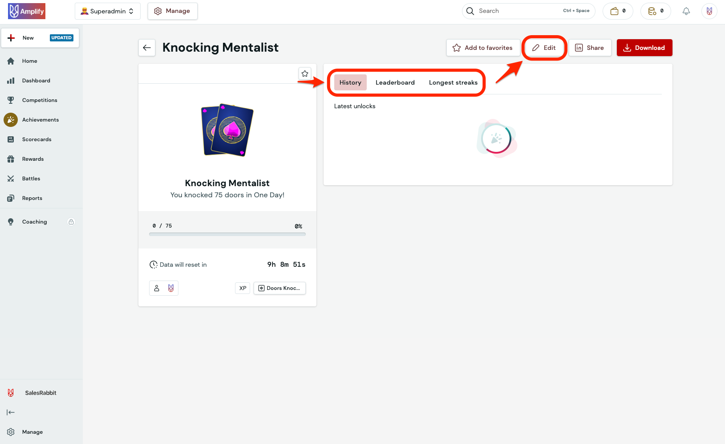Screen dimensions: 725x444
Task: Download the achievement report
Action: (x=644, y=48)
